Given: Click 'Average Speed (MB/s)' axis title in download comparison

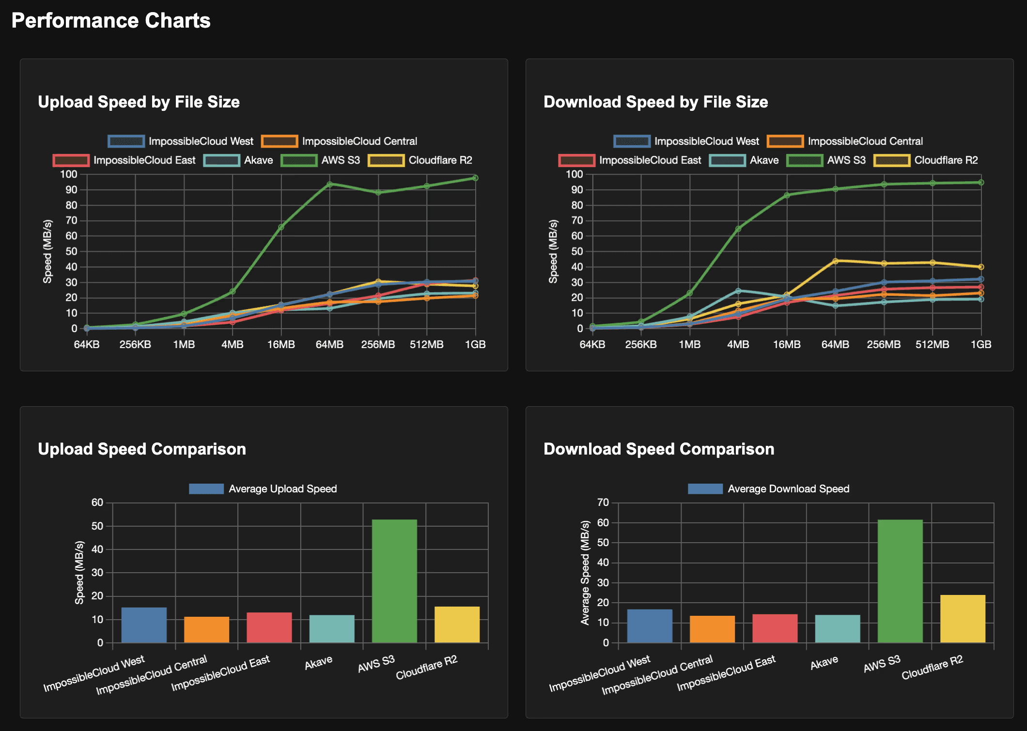Looking at the screenshot, I should (585, 573).
